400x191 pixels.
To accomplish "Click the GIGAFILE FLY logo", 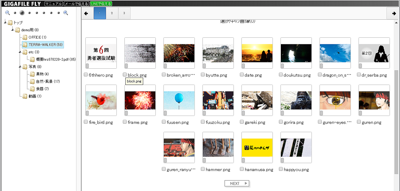I will (22, 4).
